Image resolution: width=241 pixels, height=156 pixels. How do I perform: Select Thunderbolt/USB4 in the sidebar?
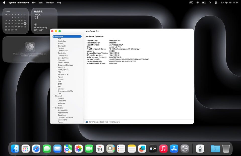[66, 91]
